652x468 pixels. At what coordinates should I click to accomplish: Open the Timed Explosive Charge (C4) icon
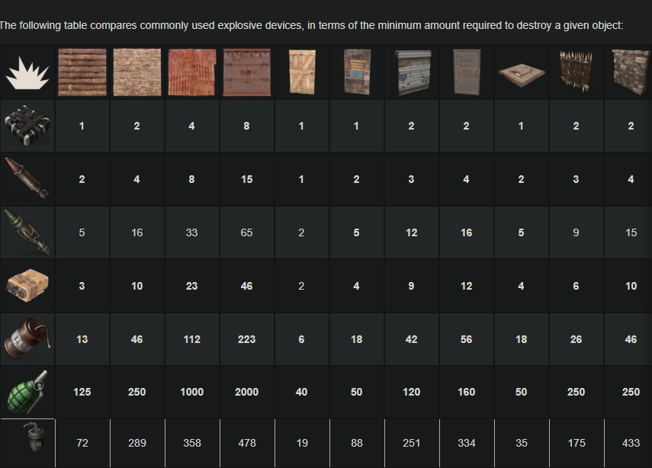pos(27,126)
